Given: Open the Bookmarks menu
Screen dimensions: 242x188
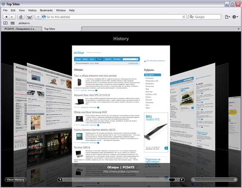Looking at the screenshot, I should click(46, 10).
